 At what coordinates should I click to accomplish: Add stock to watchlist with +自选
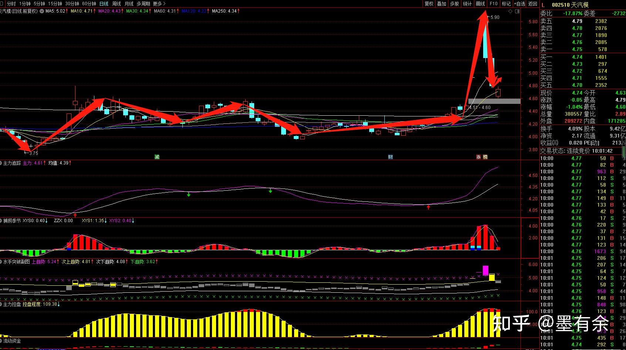(519, 4)
